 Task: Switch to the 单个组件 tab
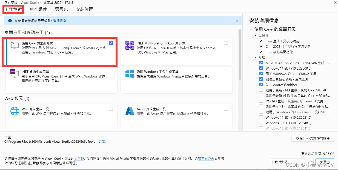[x=38, y=9]
